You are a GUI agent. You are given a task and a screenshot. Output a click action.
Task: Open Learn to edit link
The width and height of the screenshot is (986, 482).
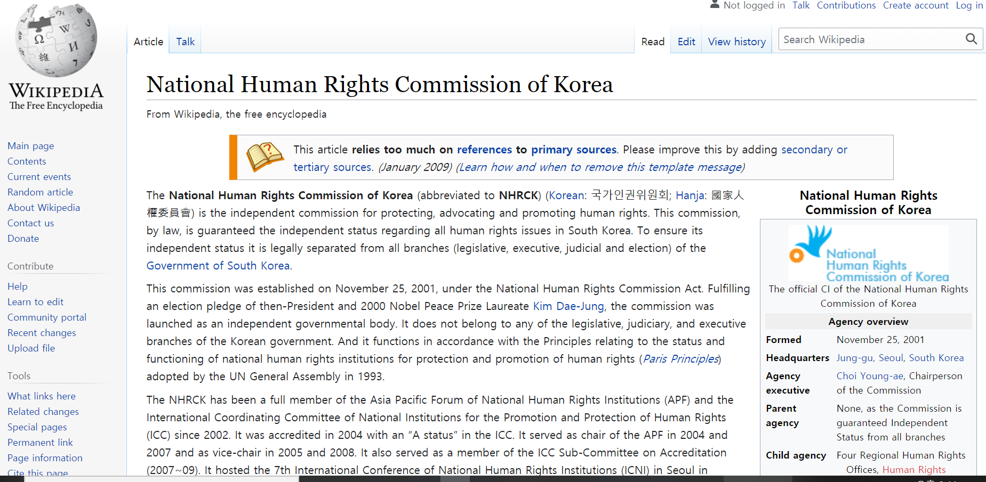pos(35,302)
